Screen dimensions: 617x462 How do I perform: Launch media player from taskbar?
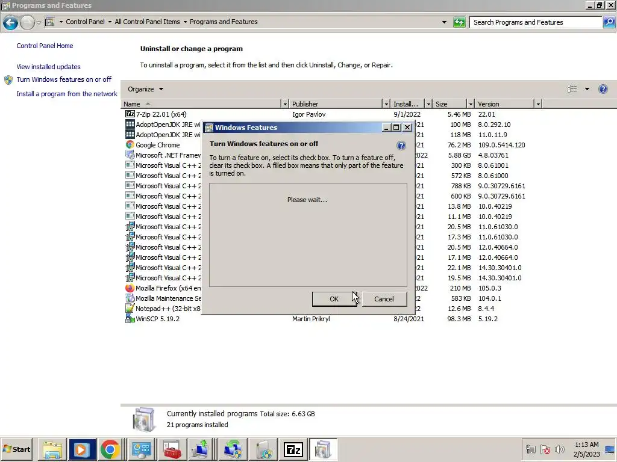coord(81,449)
